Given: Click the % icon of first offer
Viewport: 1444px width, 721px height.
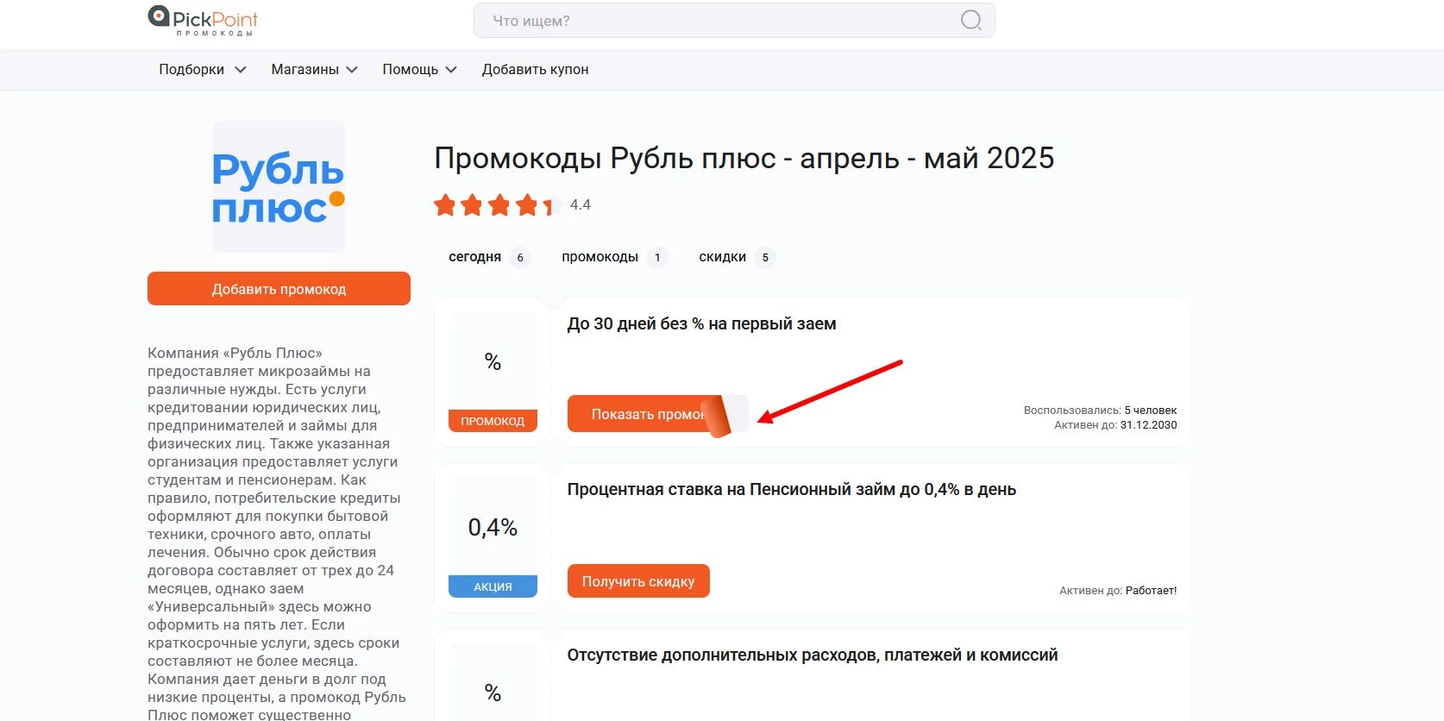Looking at the screenshot, I should pos(493,361).
